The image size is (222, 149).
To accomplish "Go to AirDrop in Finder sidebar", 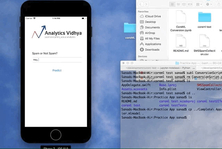I will point(150,33).
